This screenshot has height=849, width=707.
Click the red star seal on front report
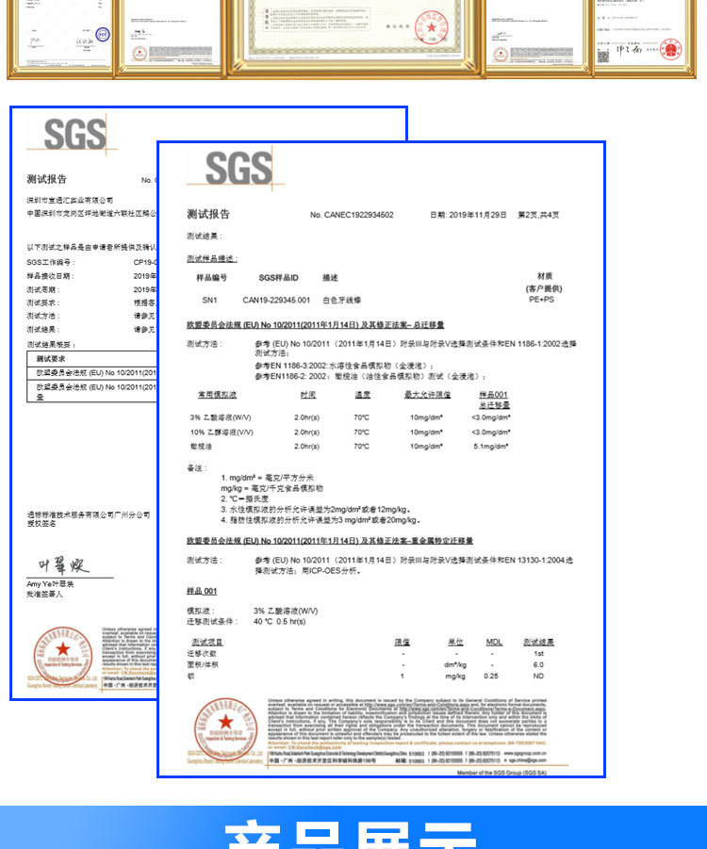[x=225, y=728]
